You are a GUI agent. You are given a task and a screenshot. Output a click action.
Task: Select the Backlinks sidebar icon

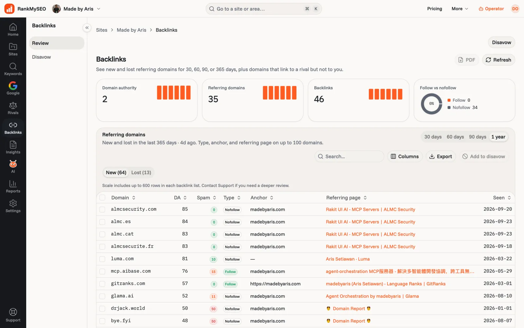tap(13, 128)
